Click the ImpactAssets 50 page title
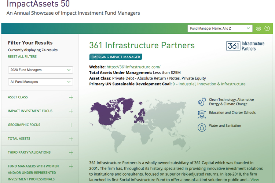Screen dimensions: 275x183 pyautogui.click(x=38, y=4)
